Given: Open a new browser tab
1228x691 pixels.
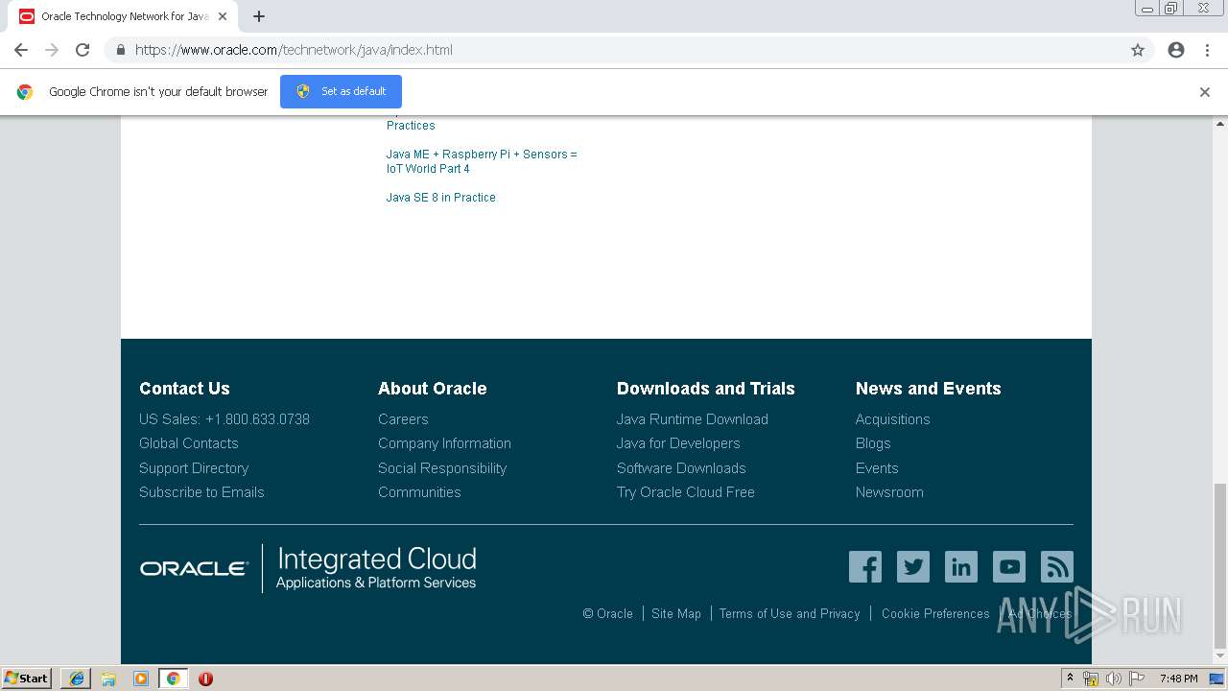Looking at the screenshot, I should (x=259, y=16).
